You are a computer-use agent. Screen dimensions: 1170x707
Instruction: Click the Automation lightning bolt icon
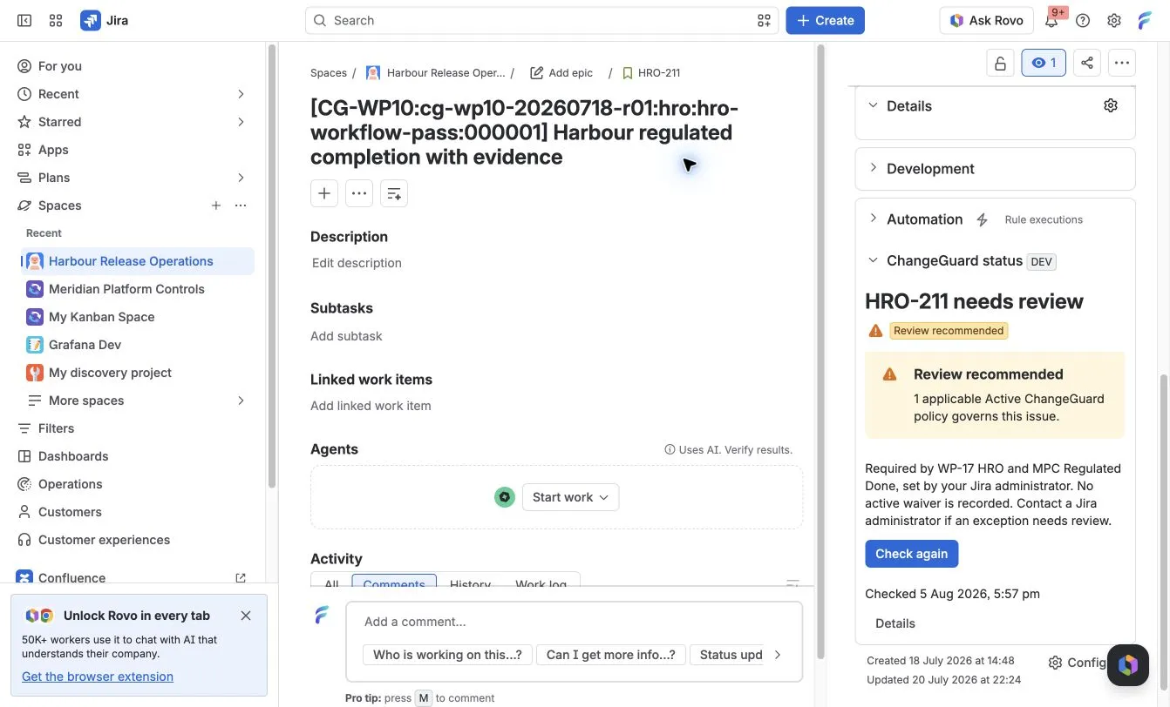(x=982, y=219)
